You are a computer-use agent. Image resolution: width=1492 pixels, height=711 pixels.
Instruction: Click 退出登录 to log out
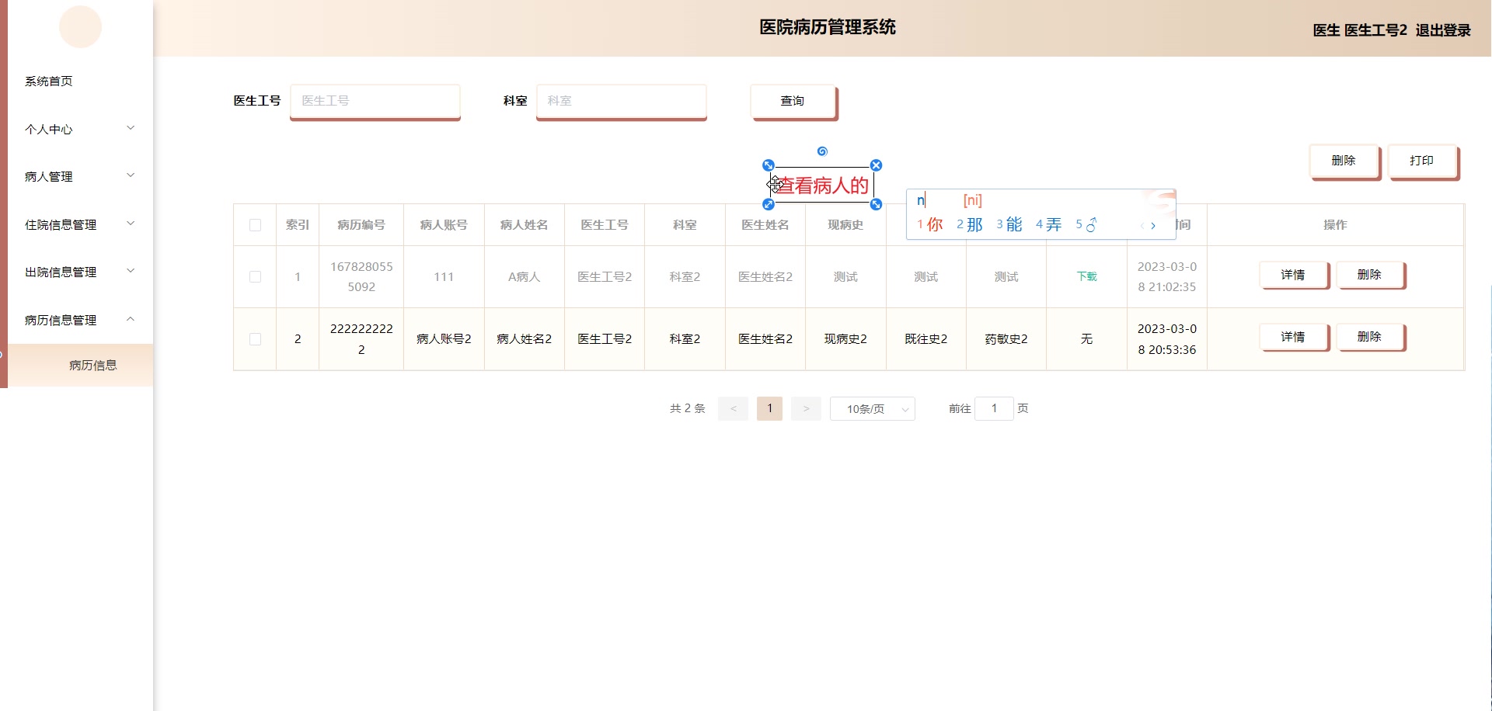point(1444,30)
